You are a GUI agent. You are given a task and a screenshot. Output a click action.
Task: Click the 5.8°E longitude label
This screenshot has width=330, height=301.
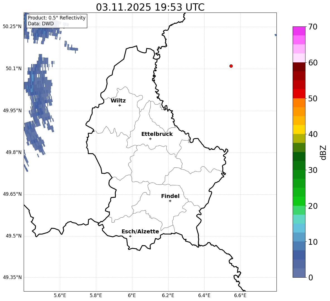(96, 295)
